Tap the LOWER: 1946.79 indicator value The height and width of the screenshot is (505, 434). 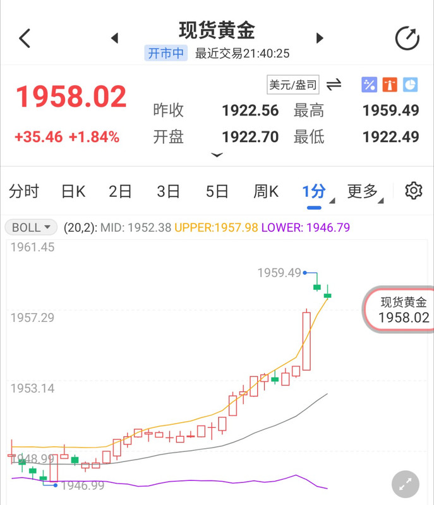[306, 228]
